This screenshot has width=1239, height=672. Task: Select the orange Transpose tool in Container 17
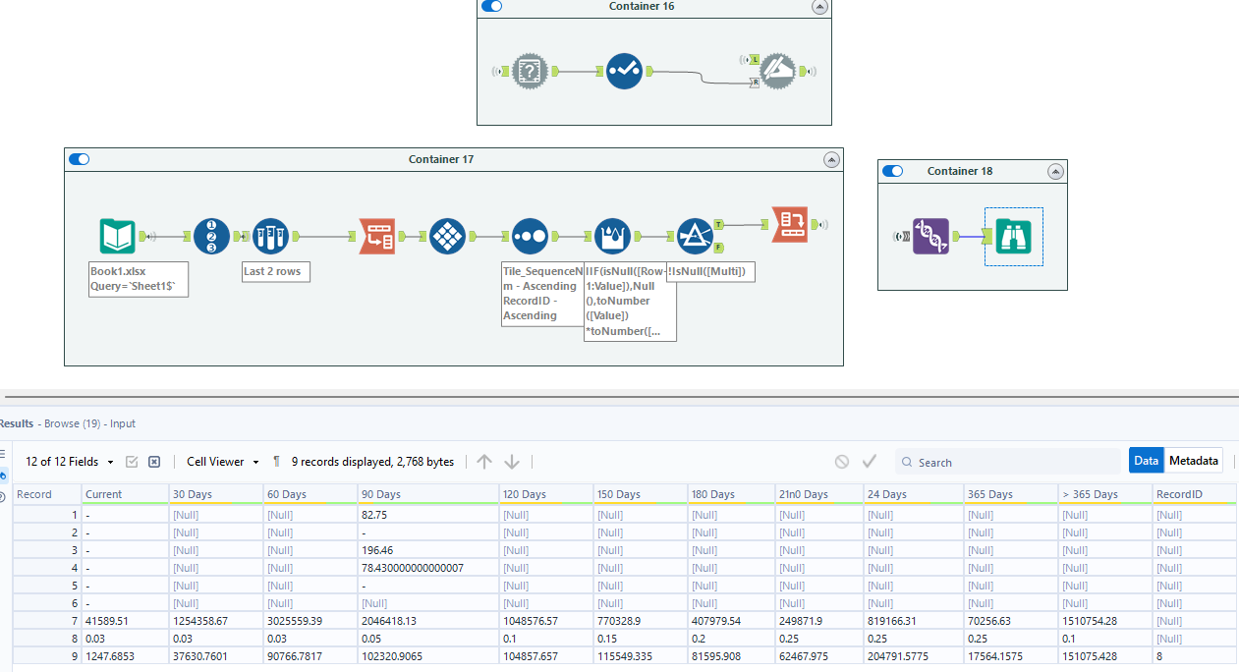pos(378,236)
